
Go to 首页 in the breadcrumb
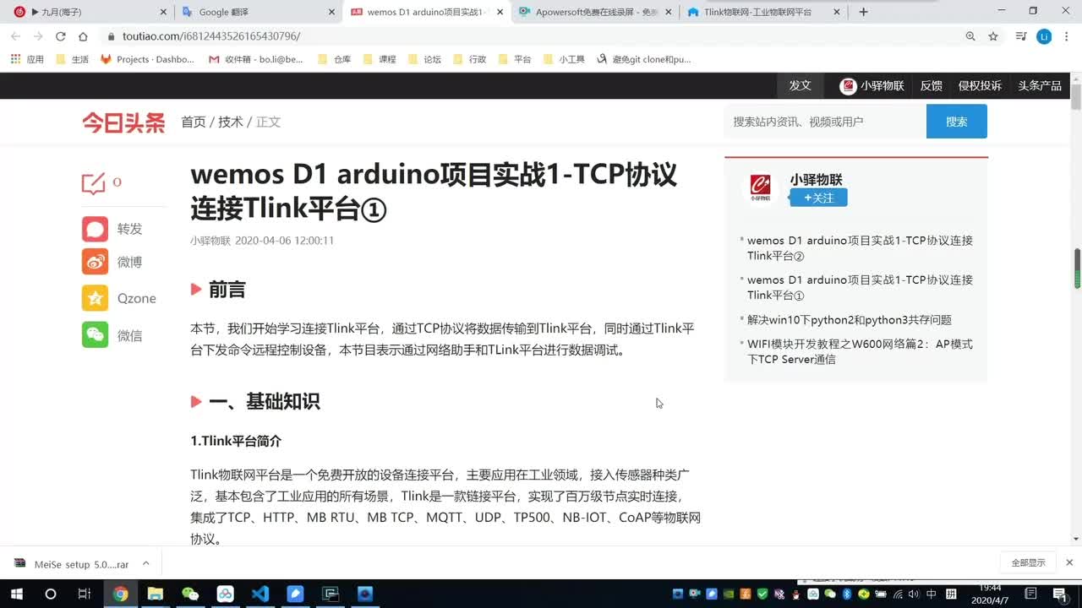194,122
